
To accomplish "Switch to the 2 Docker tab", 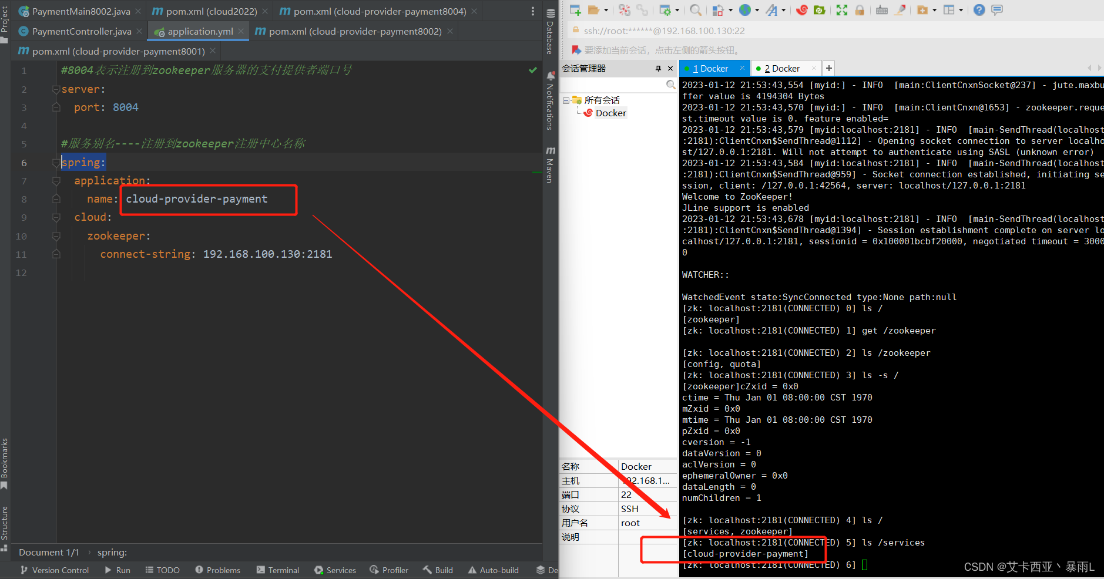I will click(781, 69).
